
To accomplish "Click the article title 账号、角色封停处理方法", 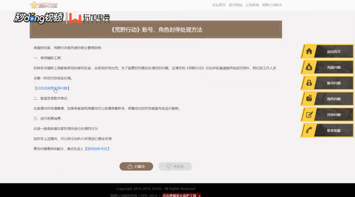I will point(156,30).
